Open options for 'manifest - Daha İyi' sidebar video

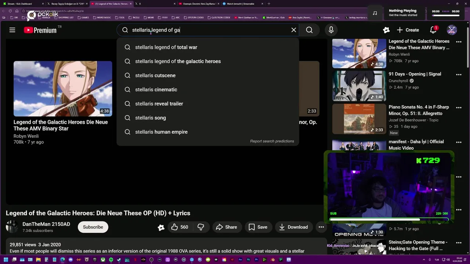[x=459, y=142]
